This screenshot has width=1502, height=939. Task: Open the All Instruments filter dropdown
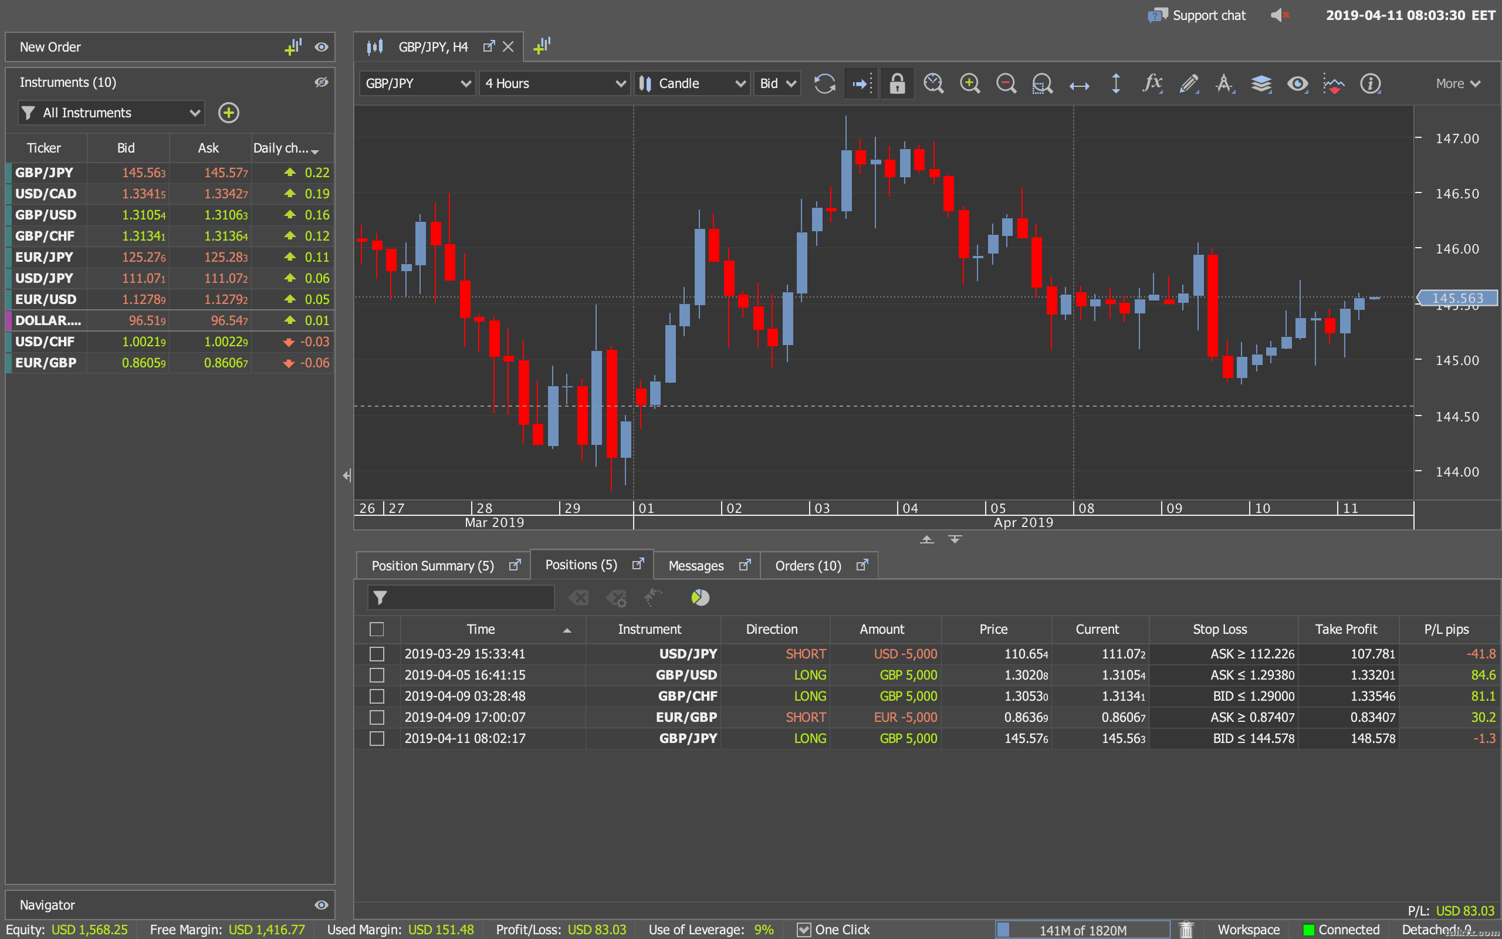tap(111, 113)
